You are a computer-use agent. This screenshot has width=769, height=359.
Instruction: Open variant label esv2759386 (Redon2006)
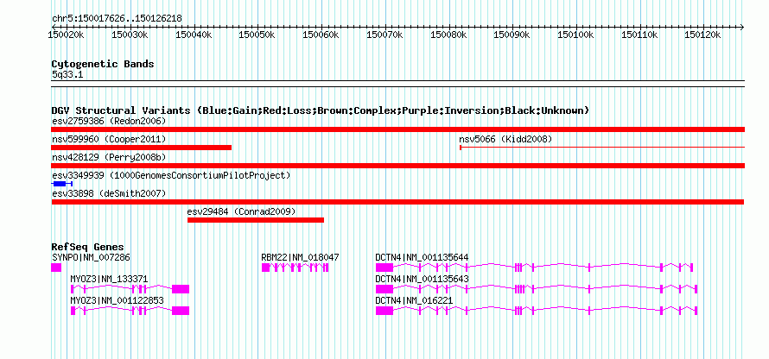click(109, 121)
